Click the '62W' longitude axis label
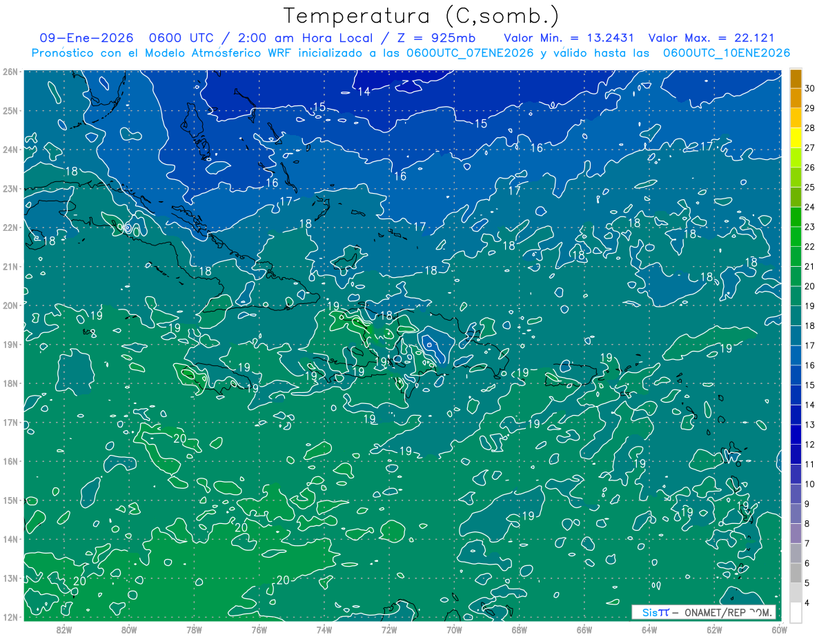 click(714, 629)
